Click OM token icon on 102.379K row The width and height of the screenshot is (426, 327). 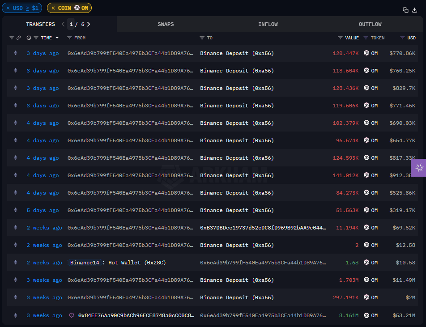(366, 123)
